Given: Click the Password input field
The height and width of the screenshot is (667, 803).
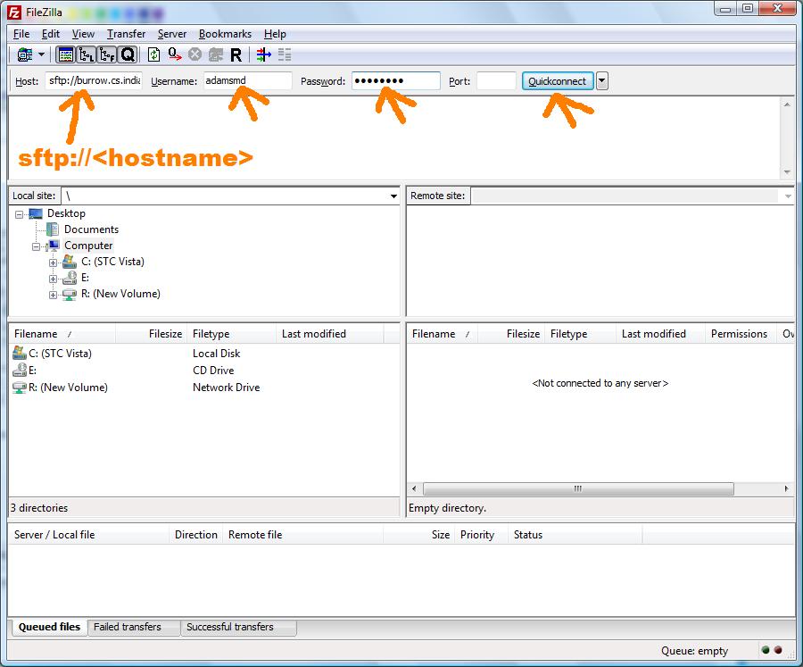Looking at the screenshot, I should (396, 81).
